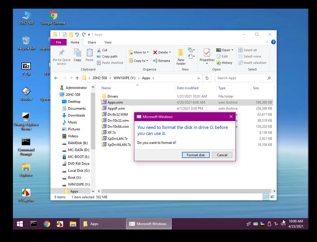Switch to the Share ribbon tab
This screenshot has height=242, width=317.
coord(92,42)
